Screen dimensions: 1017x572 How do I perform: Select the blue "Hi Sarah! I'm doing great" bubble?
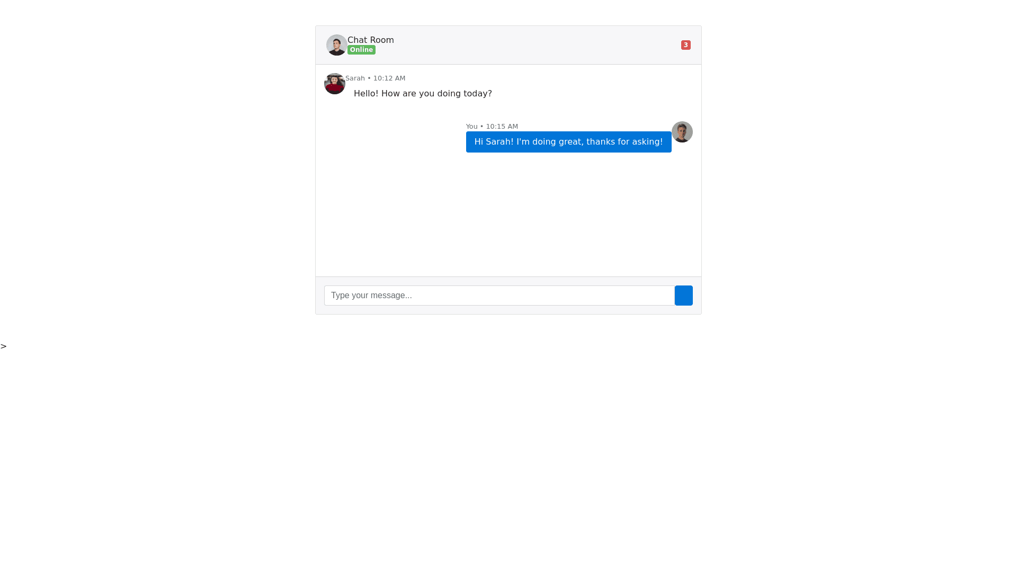[x=569, y=142]
